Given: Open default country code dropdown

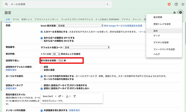Looking at the screenshot, I should [87, 47].
